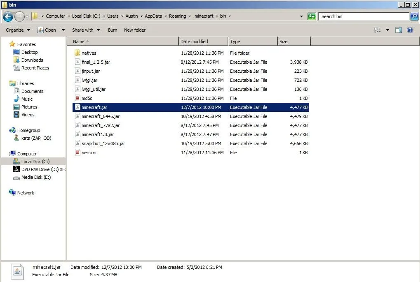Image resolution: width=420 pixels, height=282 pixels.
Task: Open Help via the question mark icon
Action: pos(410,30)
